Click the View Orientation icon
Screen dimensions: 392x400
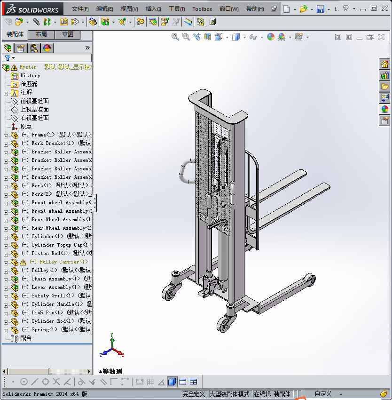[219, 37]
